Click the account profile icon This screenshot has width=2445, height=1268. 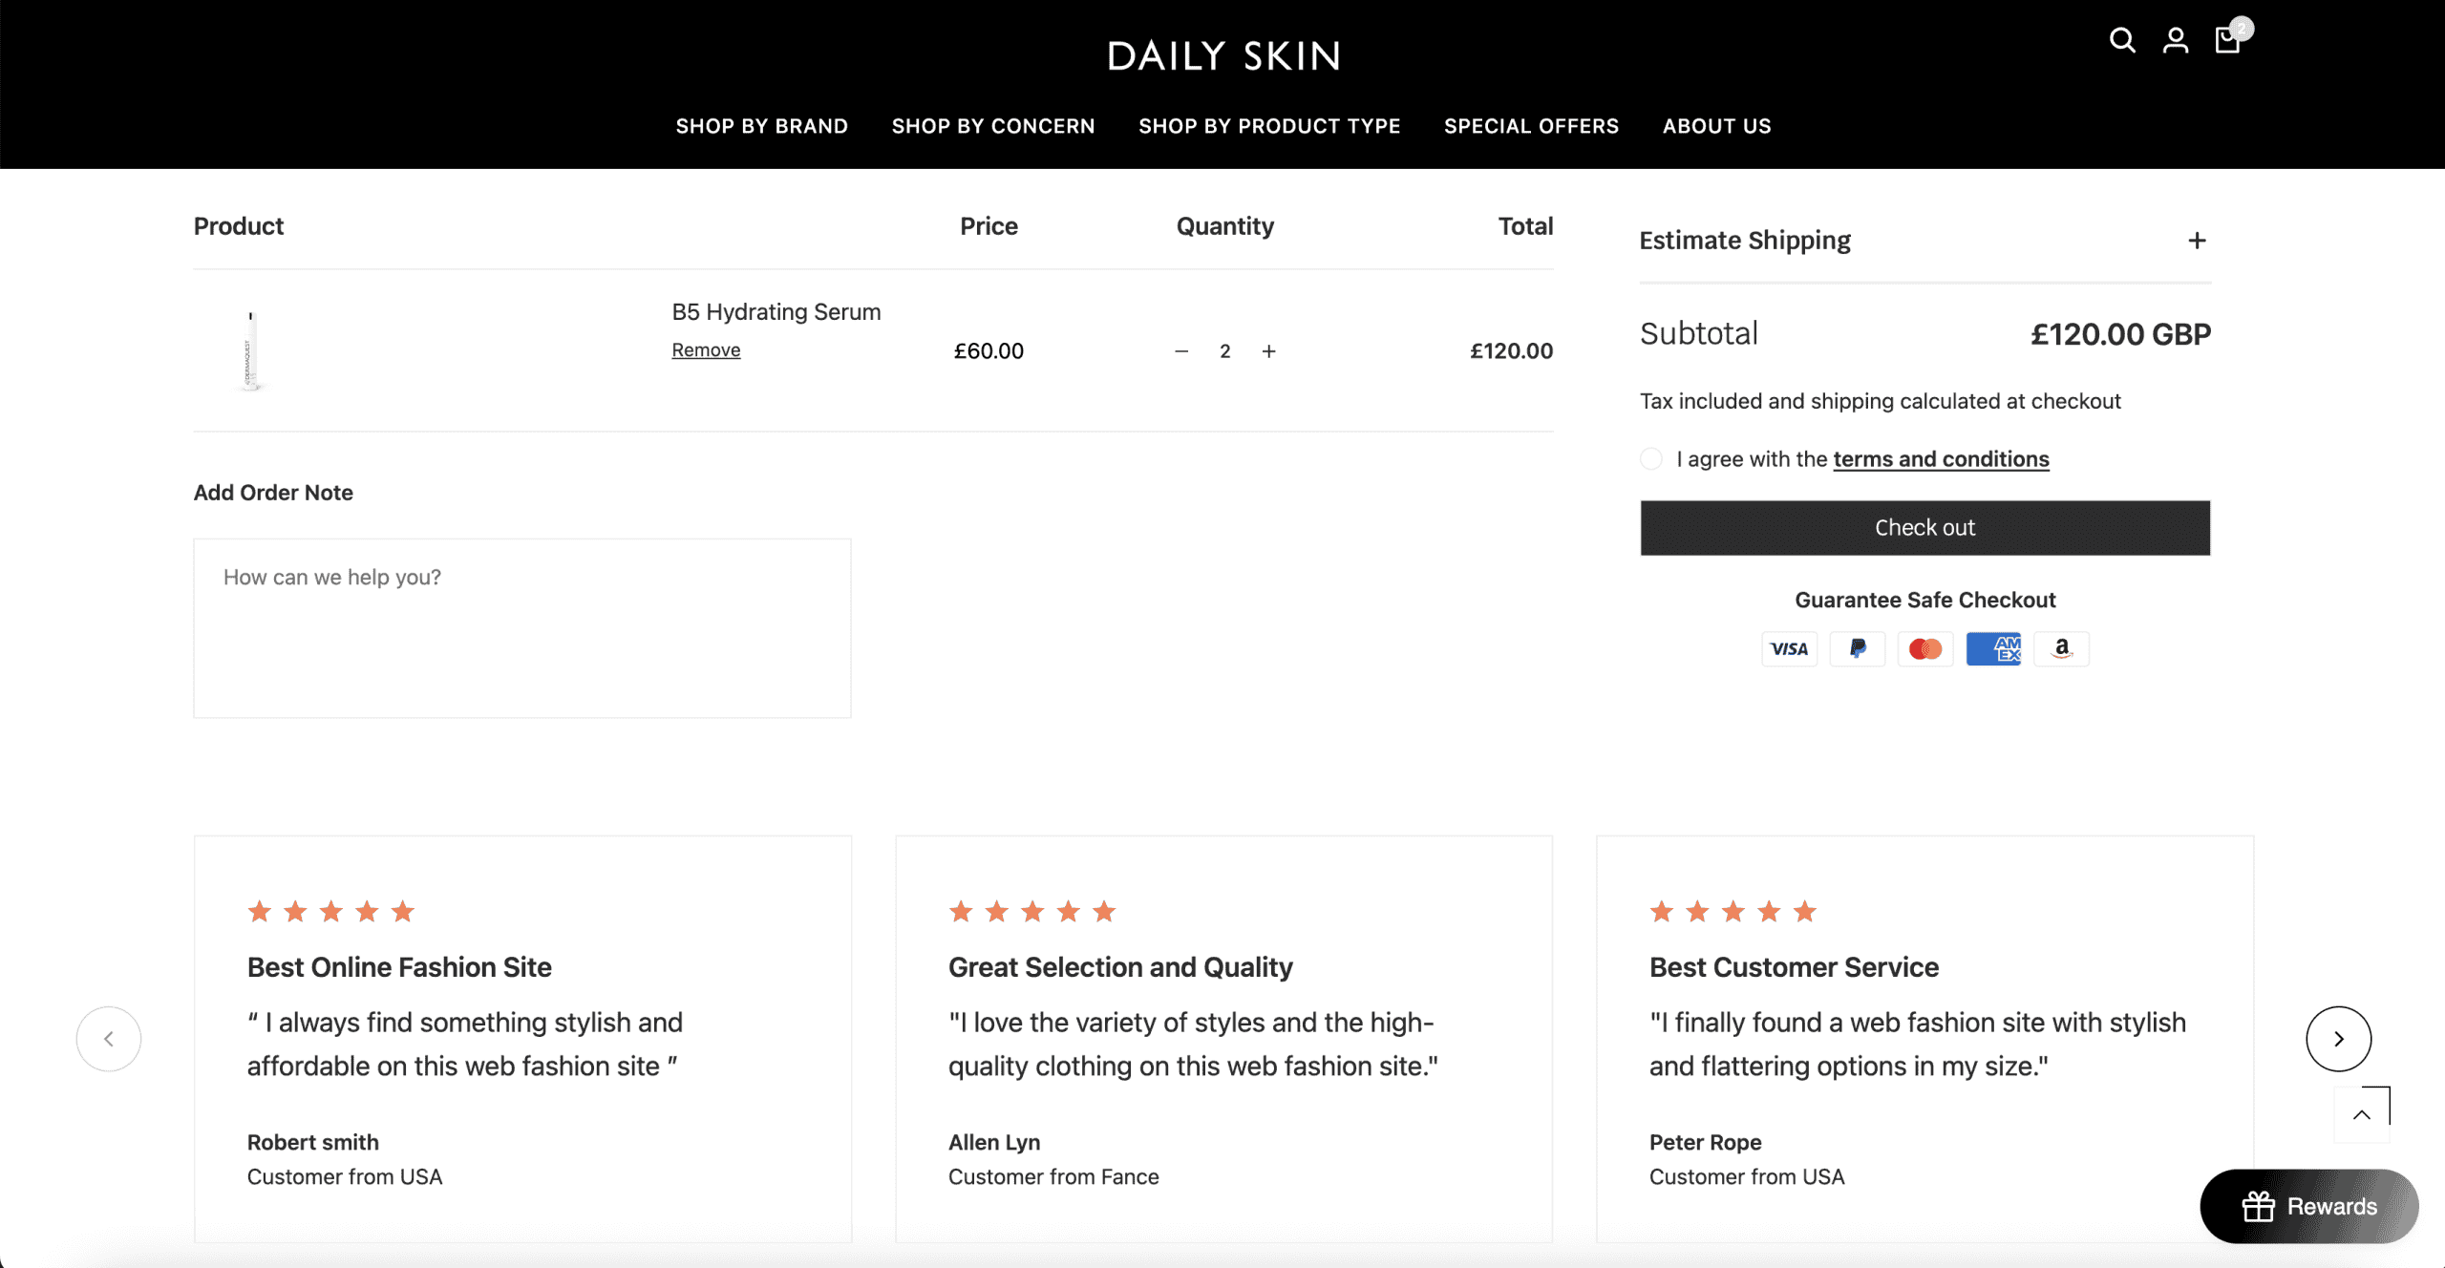(x=2176, y=40)
